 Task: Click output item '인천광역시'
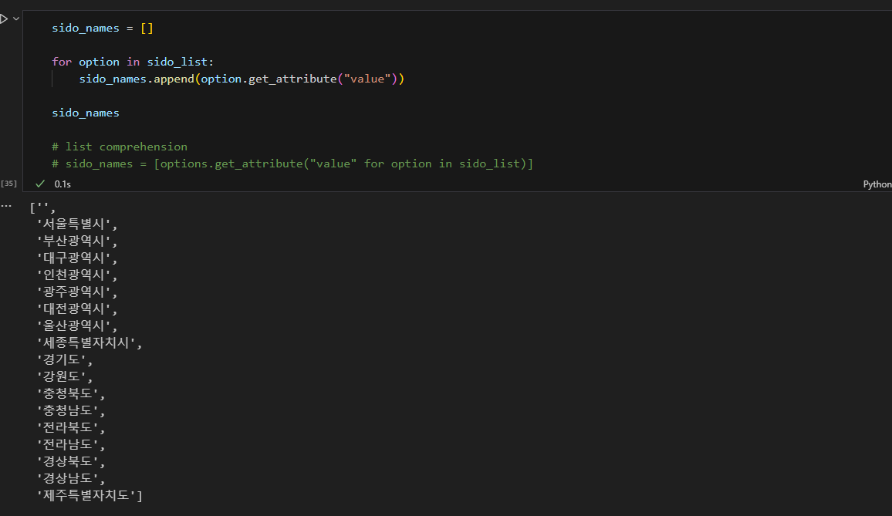tap(77, 275)
